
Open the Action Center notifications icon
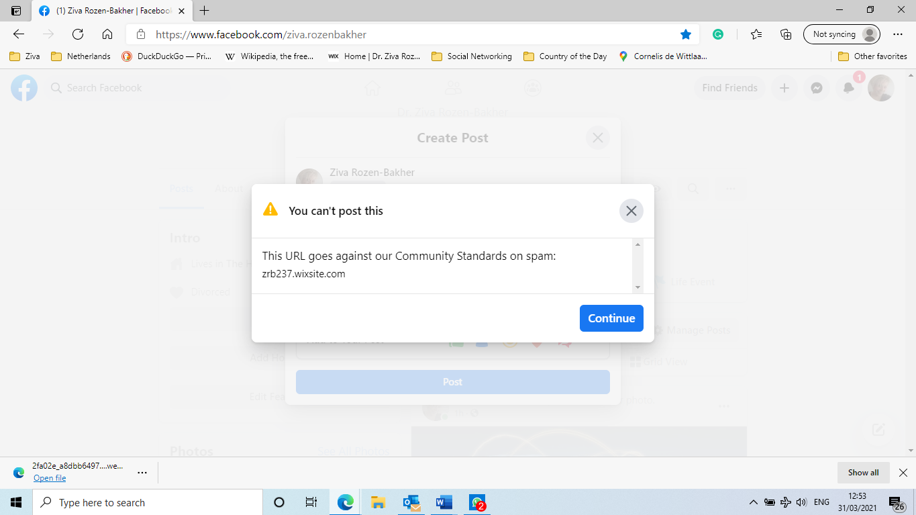897,502
